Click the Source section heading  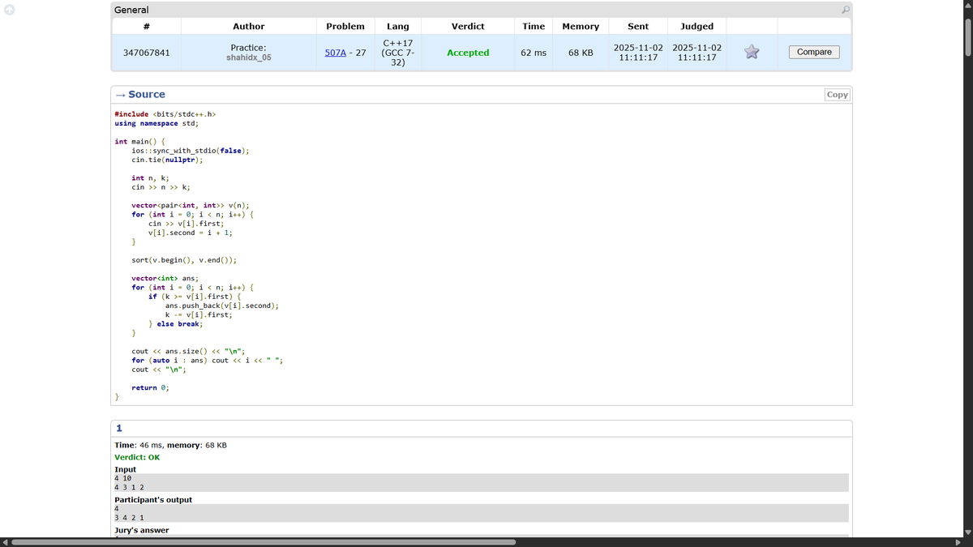(147, 95)
